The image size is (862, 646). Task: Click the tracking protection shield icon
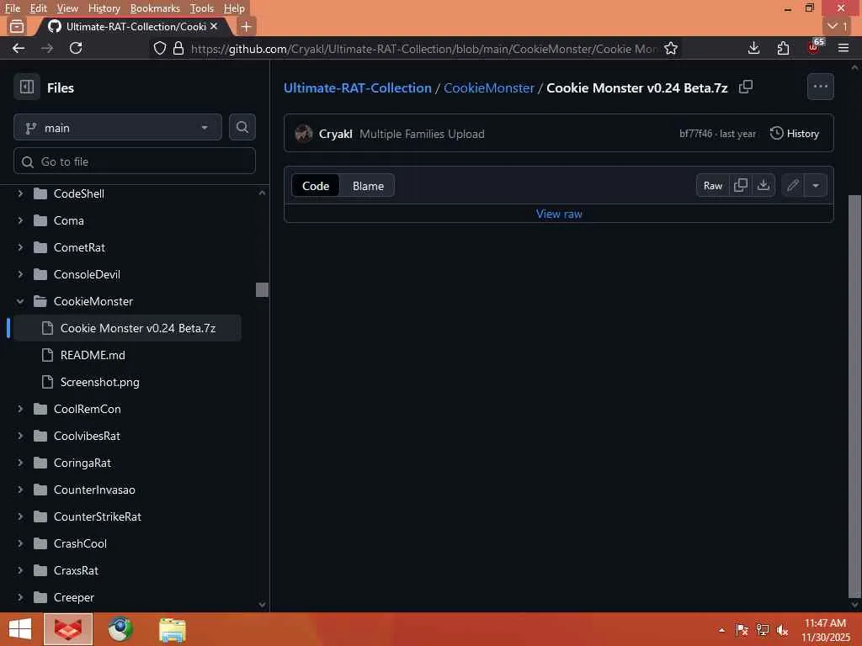tap(159, 48)
